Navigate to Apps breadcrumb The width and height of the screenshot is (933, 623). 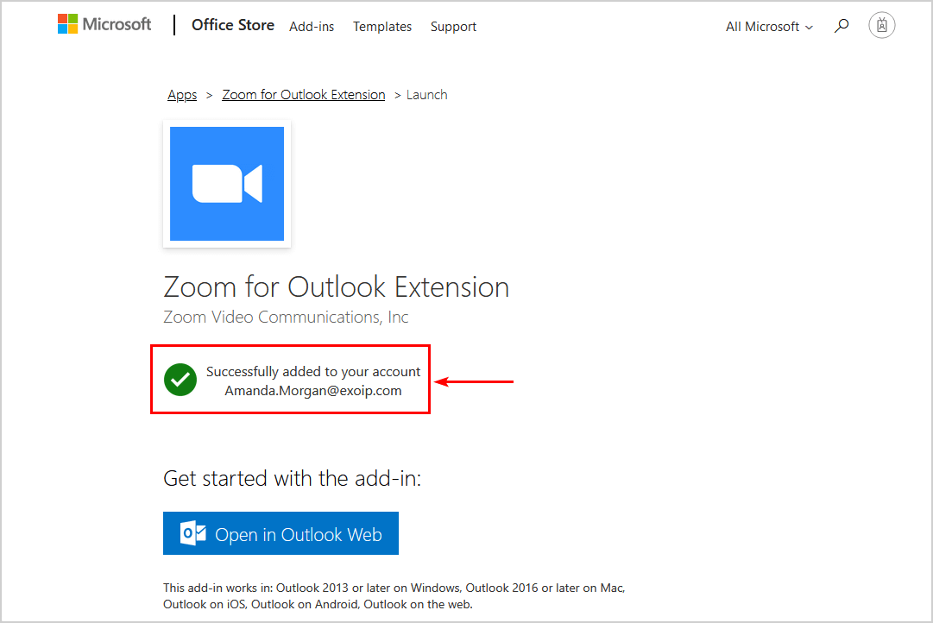tap(182, 95)
